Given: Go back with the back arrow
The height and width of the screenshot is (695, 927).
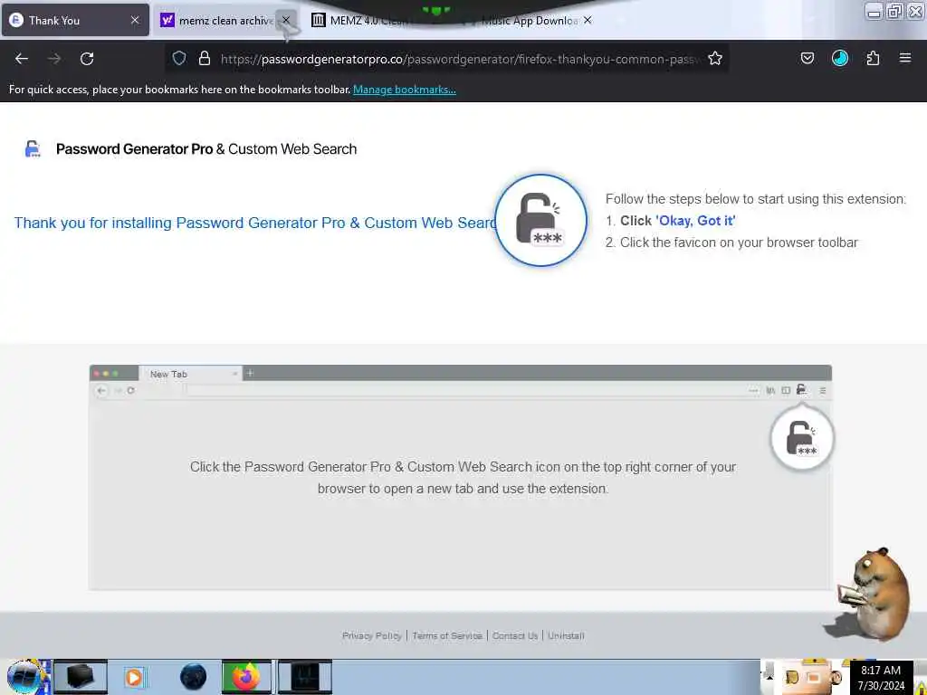Looking at the screenshot, I should click(x=22, y=59).
